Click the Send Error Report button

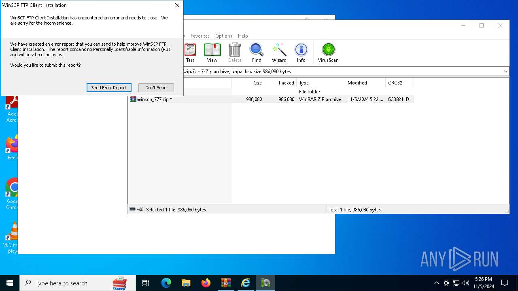click(x=109, y=88)
